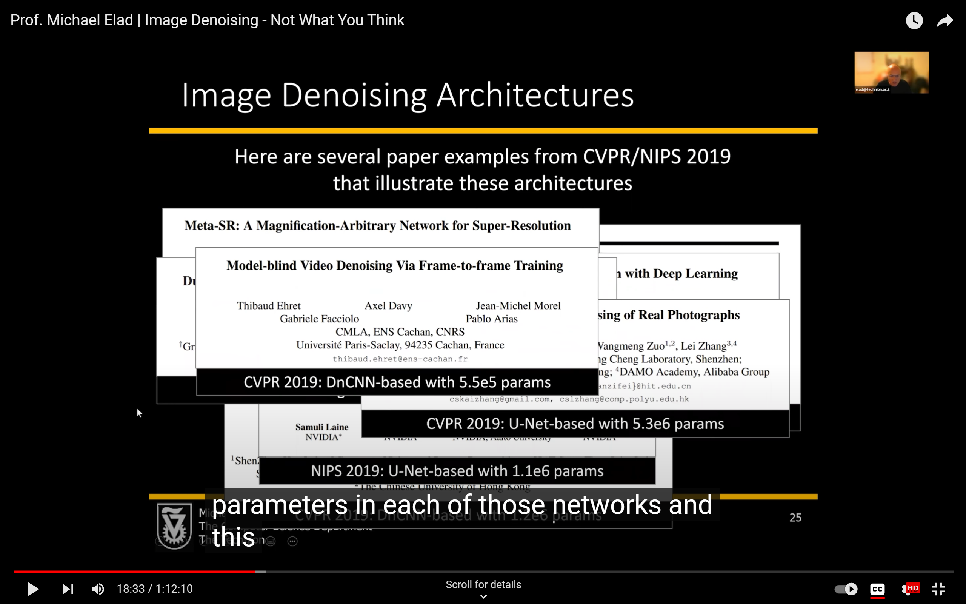The height and width of the screenshot is (604, 966).
Task: Click the Technion logo on the slide
Action: 174,526
